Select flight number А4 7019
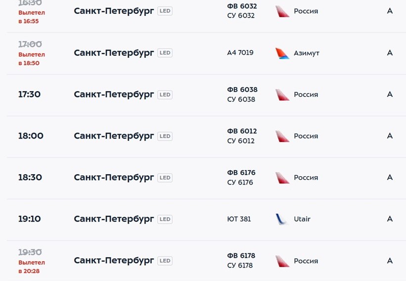 coord(240,53)
